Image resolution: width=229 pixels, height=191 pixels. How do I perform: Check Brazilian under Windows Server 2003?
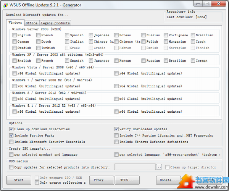(193, 35)
